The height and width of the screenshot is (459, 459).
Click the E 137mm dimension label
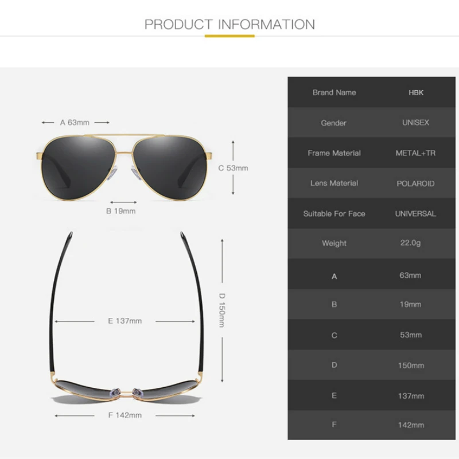125,321
